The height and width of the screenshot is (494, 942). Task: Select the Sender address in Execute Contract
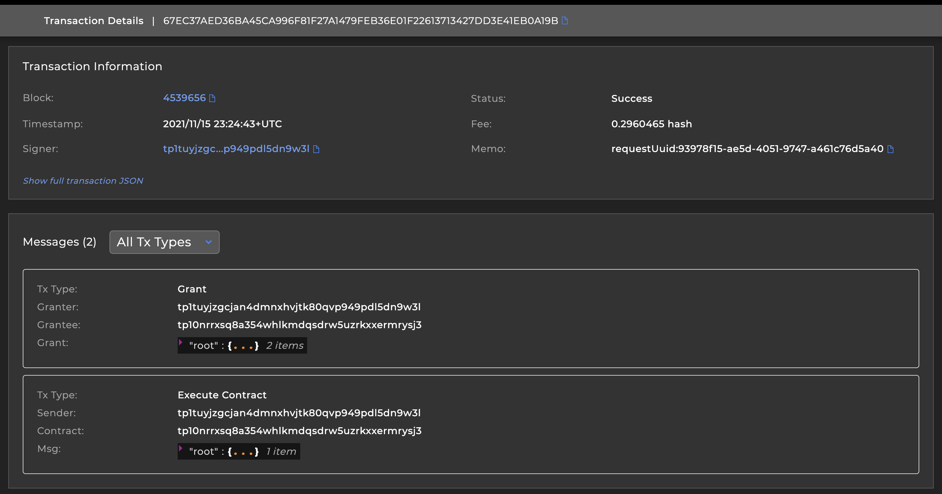click(x=299, y=413)
